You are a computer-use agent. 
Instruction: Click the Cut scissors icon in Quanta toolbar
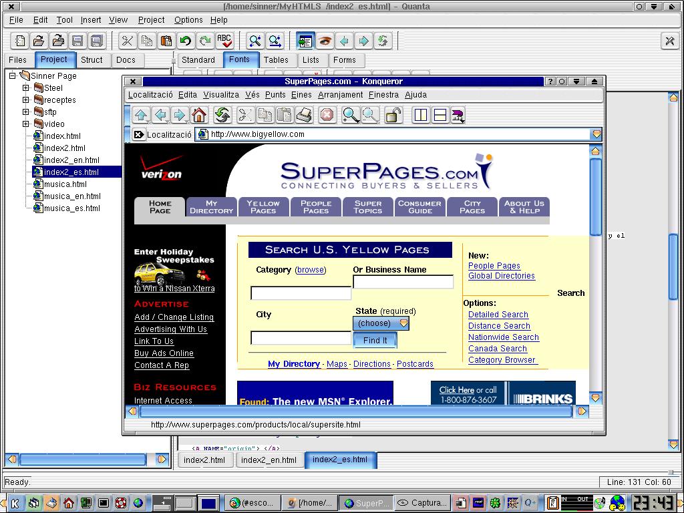click(127, 41)
